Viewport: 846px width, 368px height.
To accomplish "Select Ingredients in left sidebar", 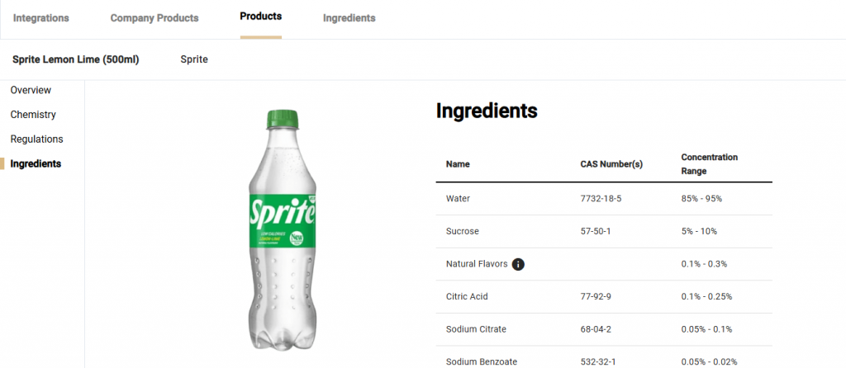I will point(36,164).
